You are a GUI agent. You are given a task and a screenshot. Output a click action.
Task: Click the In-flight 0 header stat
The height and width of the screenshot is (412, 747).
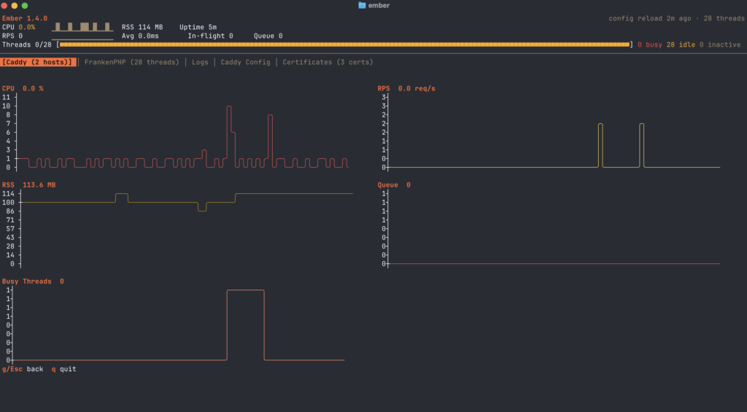(210, 36)
